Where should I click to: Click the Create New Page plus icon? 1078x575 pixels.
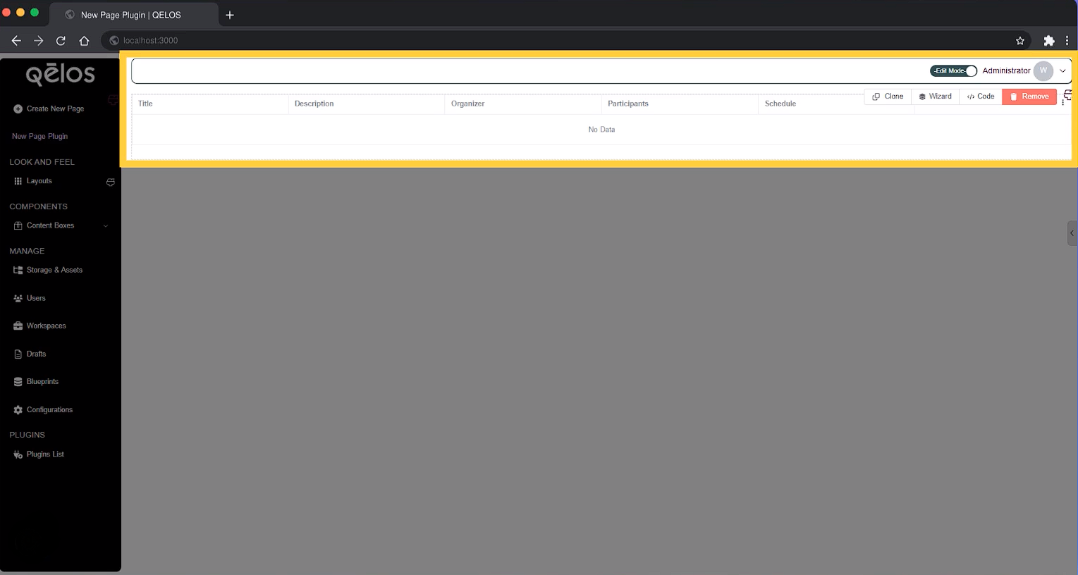[18, 109]
